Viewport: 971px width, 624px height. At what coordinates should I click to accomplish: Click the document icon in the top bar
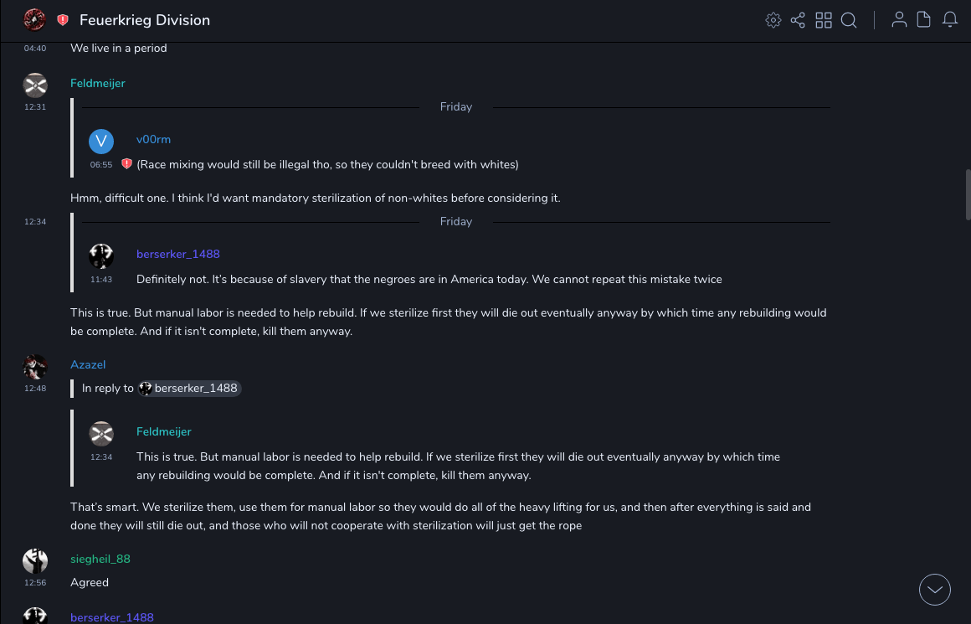[x=924, y=20]
